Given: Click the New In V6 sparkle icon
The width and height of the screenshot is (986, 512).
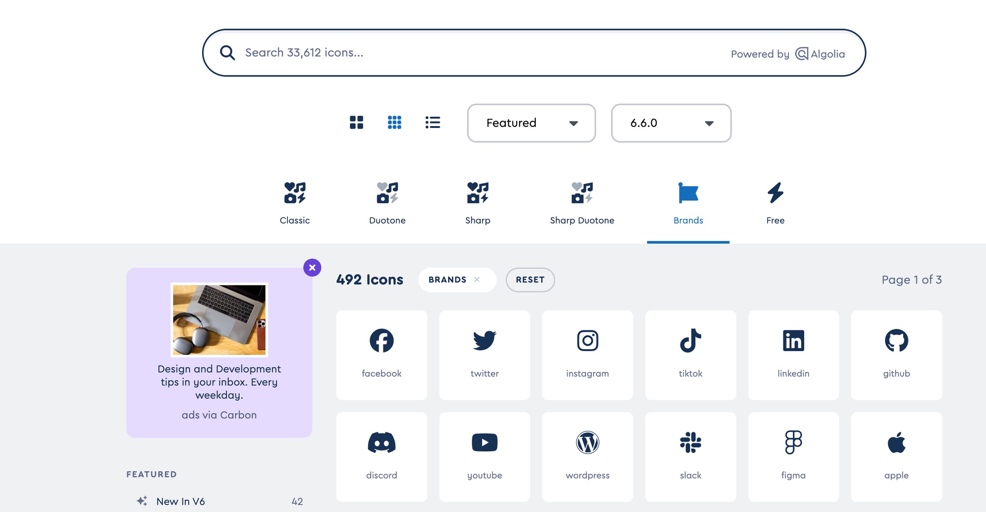Looking at the screenshot, I should [x=142, y=501].
